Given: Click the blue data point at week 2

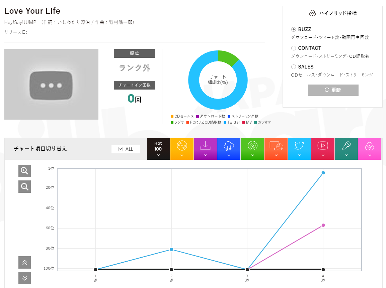Looking at the screenshot, I should (171, 250).
